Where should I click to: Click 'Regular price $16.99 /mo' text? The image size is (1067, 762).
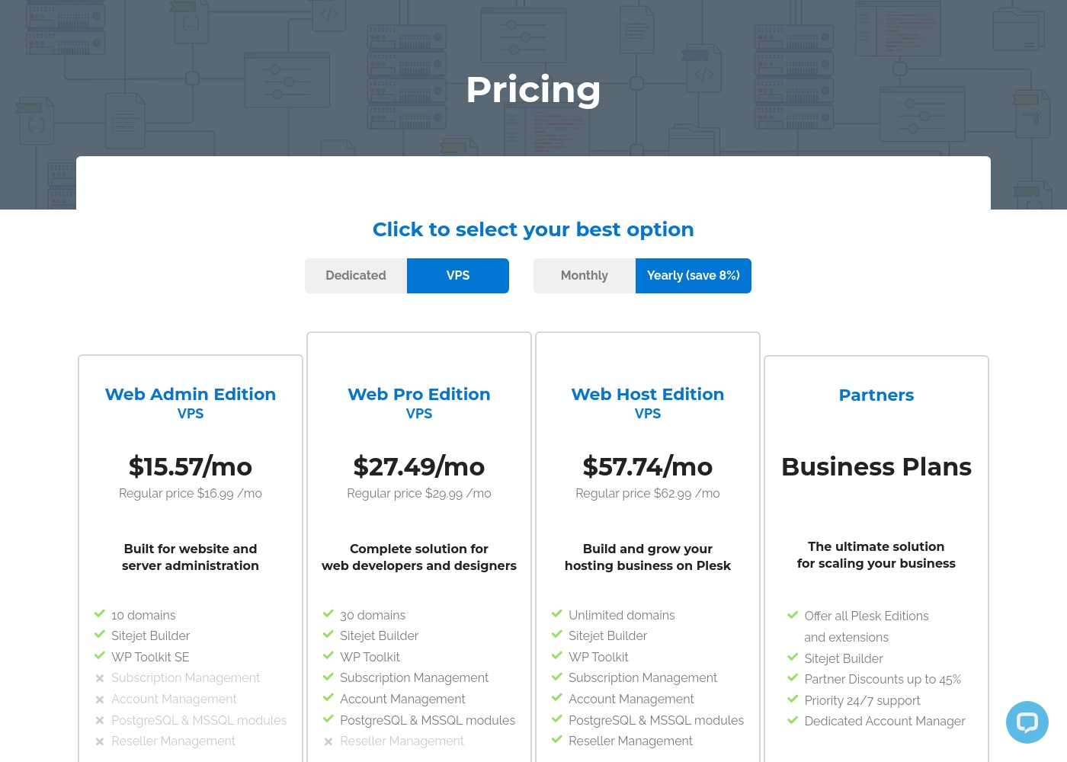pos(191,493)
